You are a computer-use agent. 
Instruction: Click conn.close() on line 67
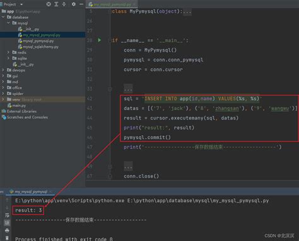141,176
